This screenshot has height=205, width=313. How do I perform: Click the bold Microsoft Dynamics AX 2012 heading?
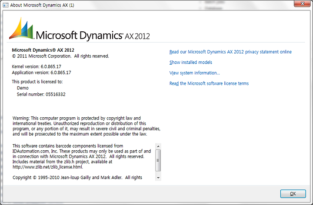[43, 50]
